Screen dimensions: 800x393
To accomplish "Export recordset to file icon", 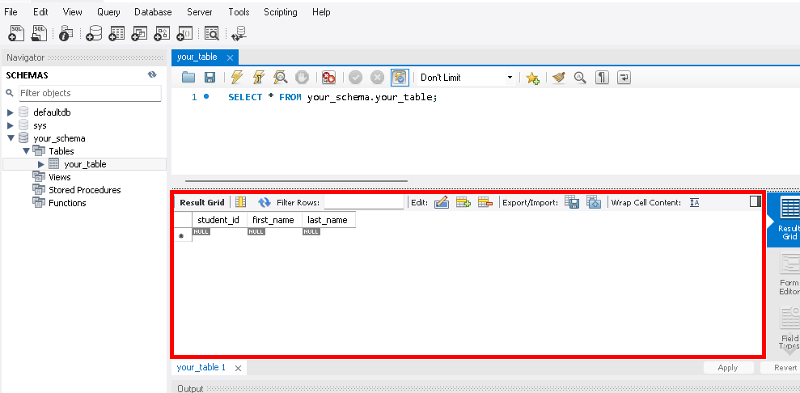I will 571,202.
